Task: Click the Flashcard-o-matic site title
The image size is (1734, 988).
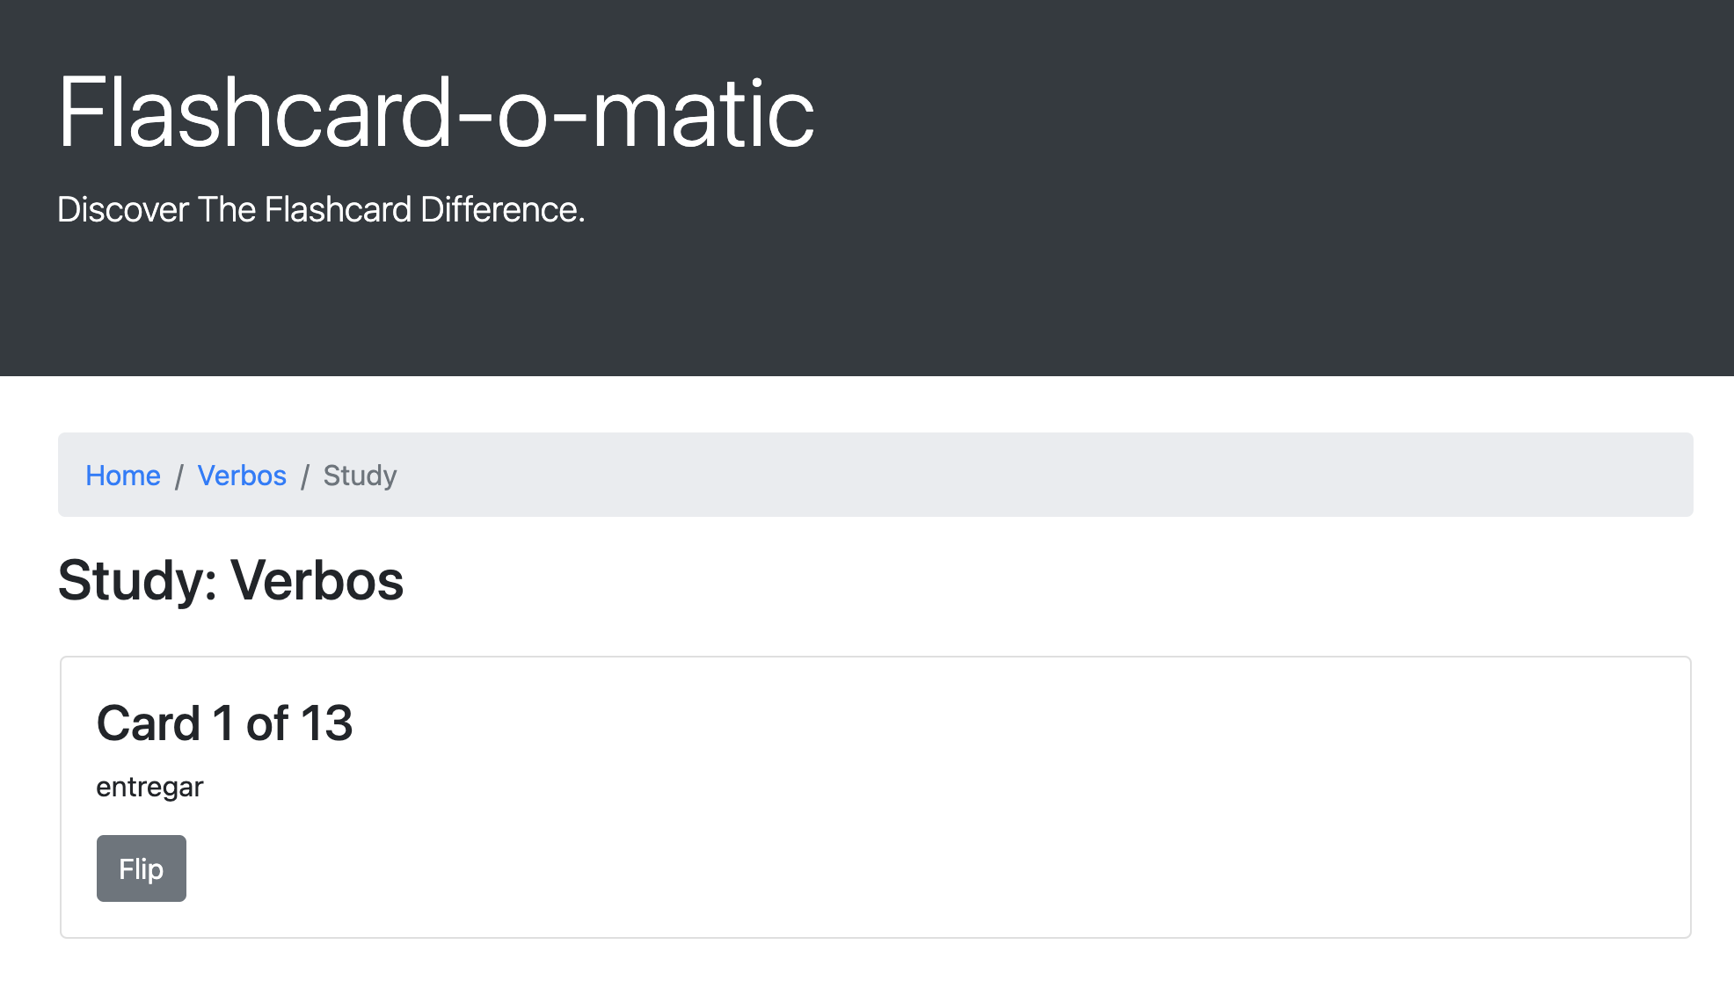Action: pyautogui.click(x=434, y=113)
